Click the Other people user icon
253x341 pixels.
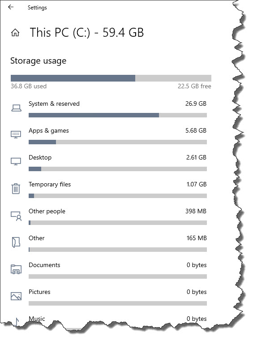tap(16, 216)
